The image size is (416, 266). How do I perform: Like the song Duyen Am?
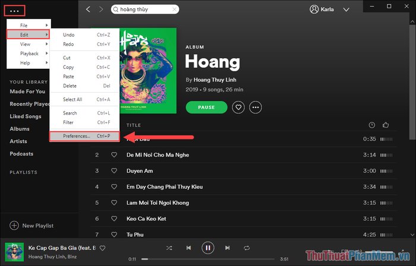[114, 171]
